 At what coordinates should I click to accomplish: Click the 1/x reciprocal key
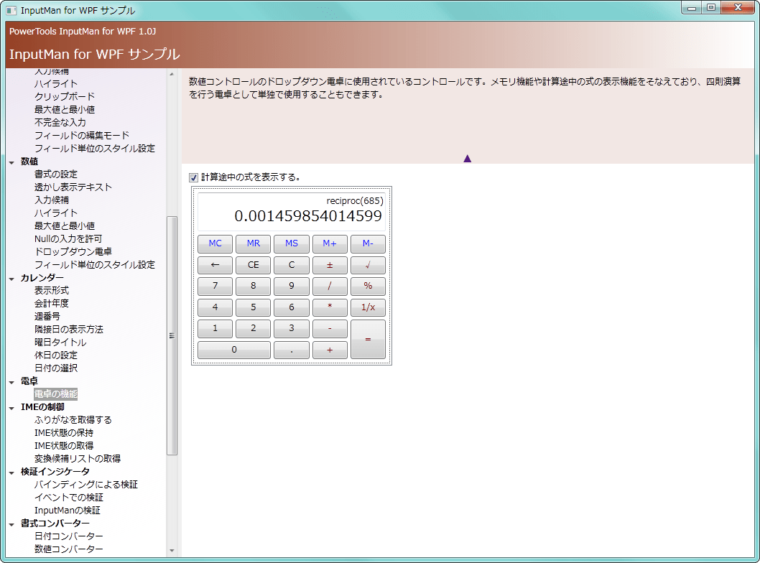368,308
